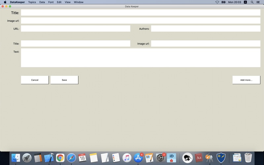Open the Edit menu
The width and height of the screenshot is (264, 165).
coord(59,2)
